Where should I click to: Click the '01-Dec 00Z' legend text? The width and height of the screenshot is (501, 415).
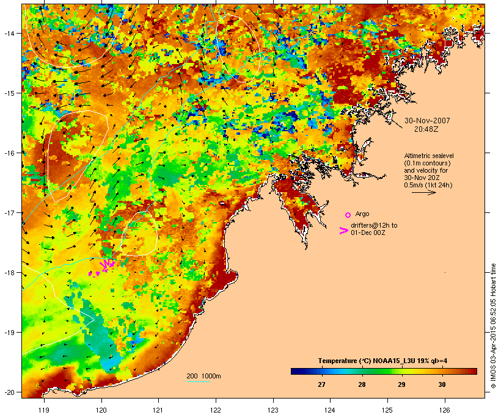[368, 233]
